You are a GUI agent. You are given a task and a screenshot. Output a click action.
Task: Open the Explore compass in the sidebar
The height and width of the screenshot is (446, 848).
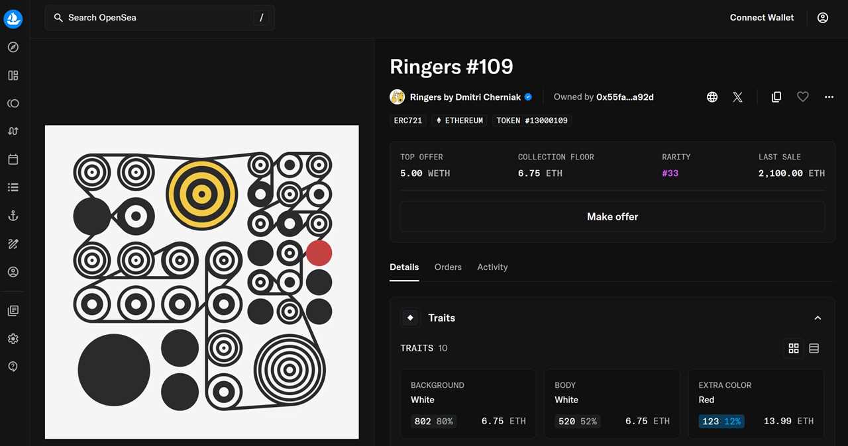coord(13,47)
